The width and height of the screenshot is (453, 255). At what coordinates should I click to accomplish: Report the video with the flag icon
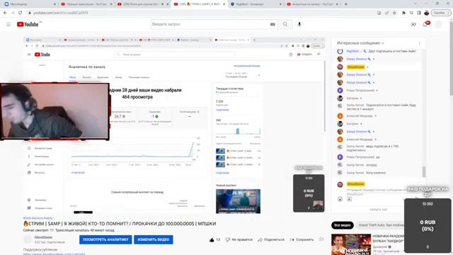321,239
